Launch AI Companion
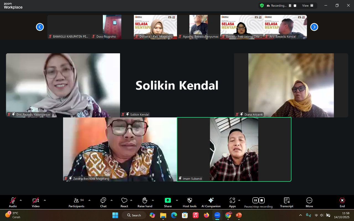 [211, 202]
